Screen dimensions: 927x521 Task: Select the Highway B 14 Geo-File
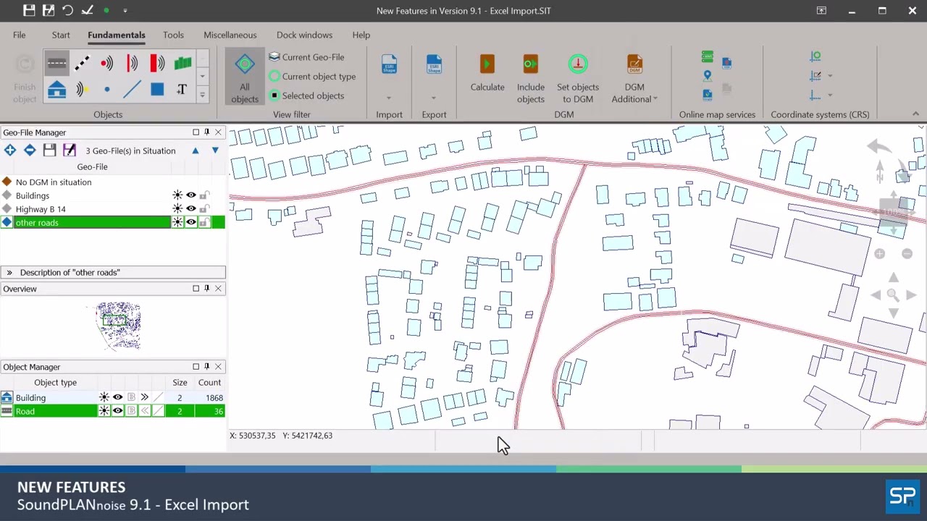click(113, 209)
